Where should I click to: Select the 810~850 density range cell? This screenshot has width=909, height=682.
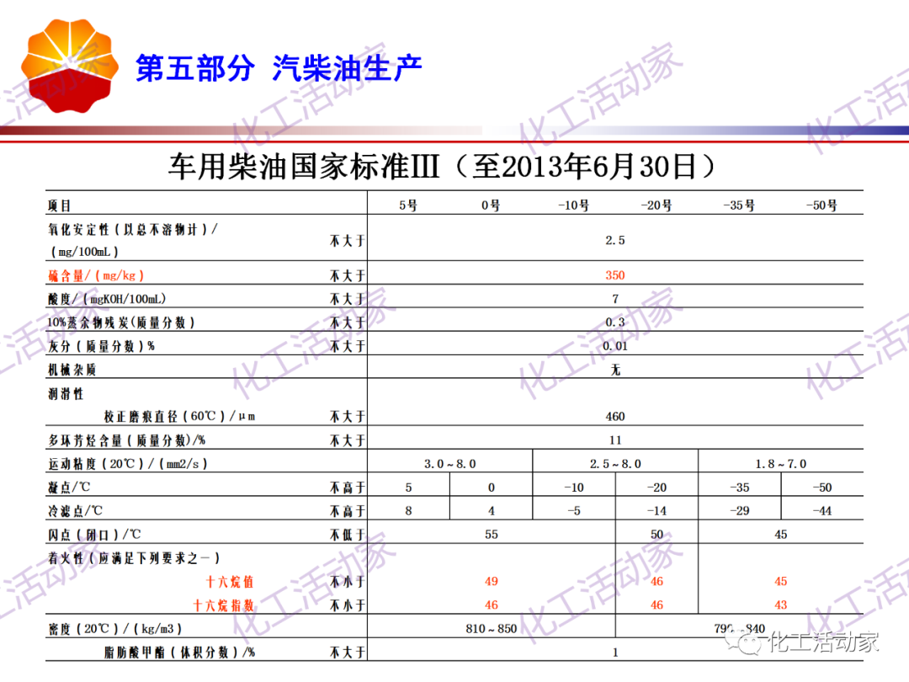[491, 626]
